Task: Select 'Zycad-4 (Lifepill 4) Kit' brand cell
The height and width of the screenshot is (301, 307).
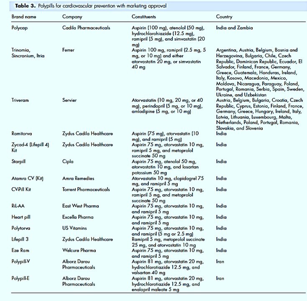Action: [30, 148]
